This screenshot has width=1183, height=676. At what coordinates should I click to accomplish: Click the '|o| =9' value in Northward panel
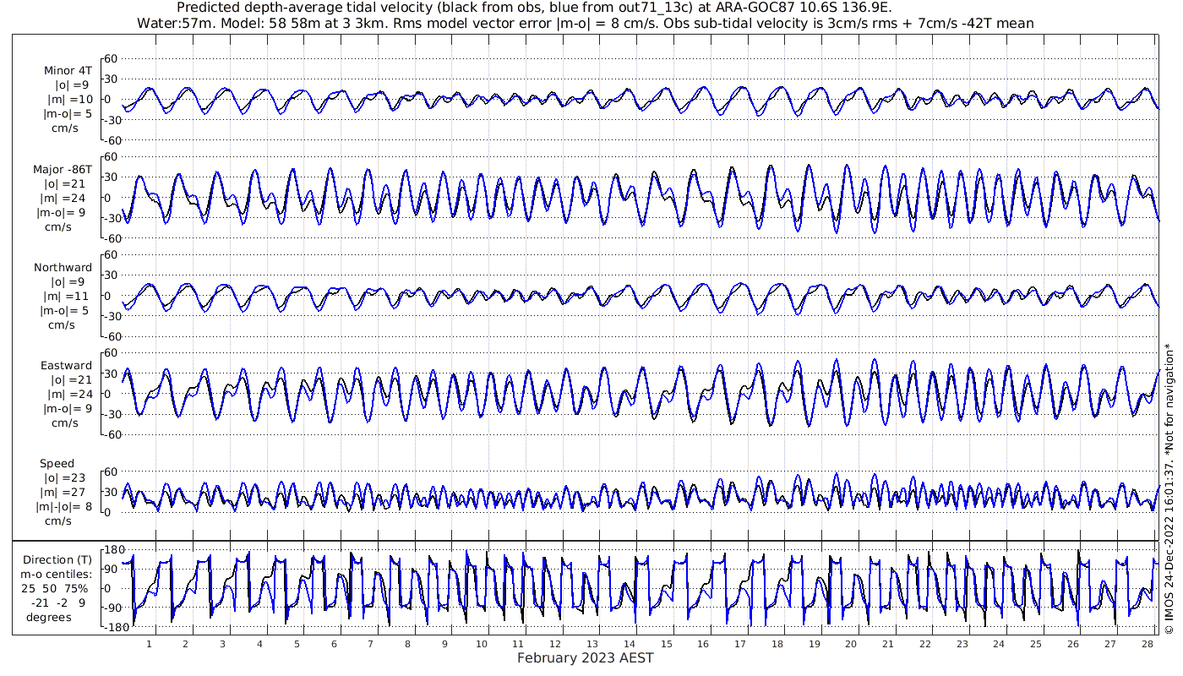tap(68, 281)
